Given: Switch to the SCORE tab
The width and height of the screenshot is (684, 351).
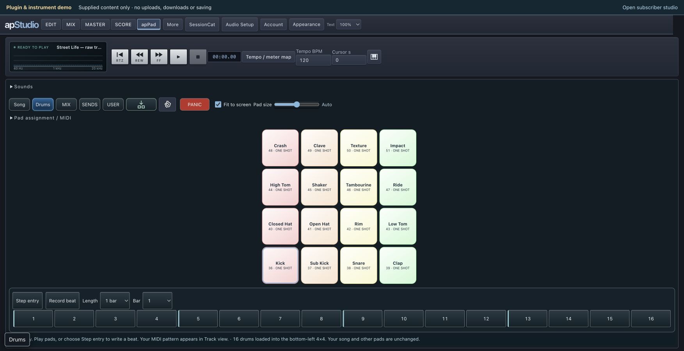Looking at the screenshot, I should (x=123, y=25).
